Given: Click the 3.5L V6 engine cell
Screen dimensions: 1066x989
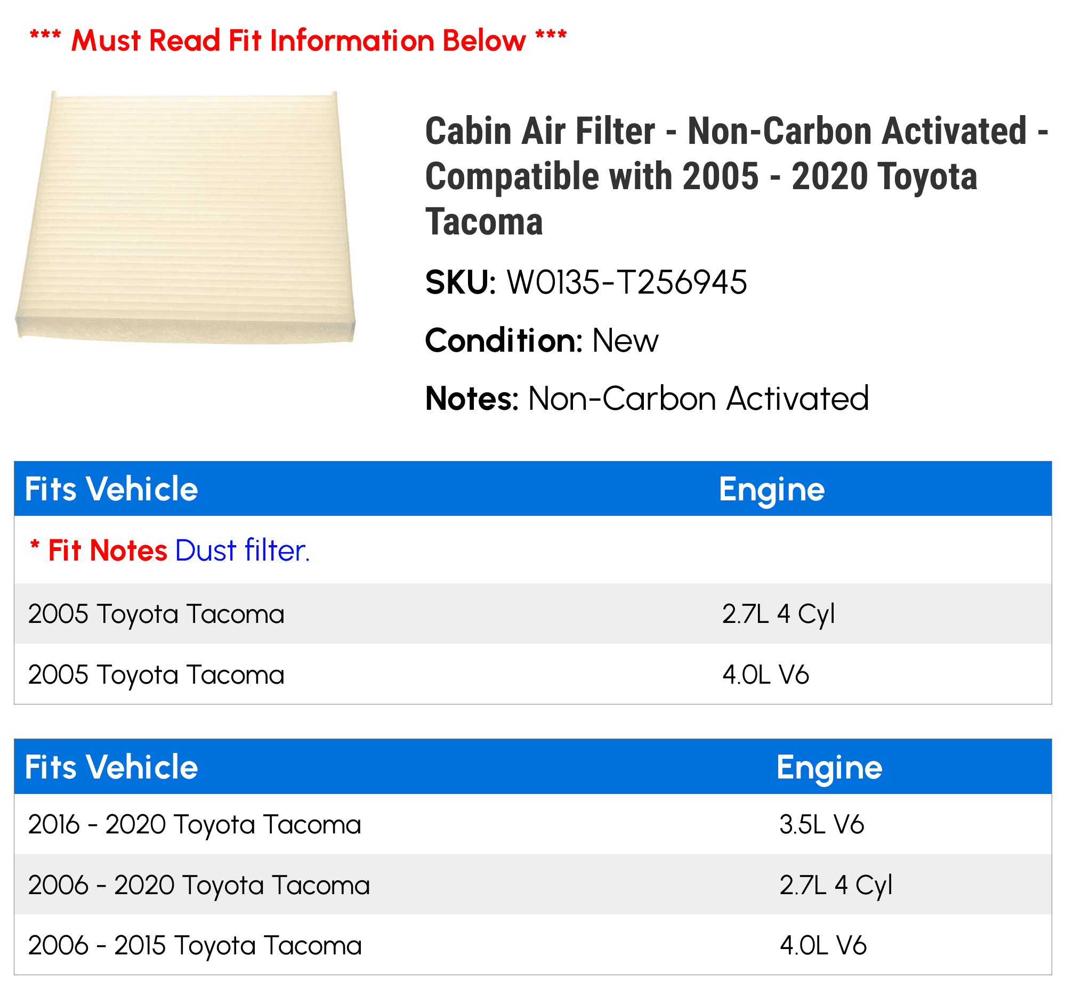Looking at the screenshot, I should 822,824.
